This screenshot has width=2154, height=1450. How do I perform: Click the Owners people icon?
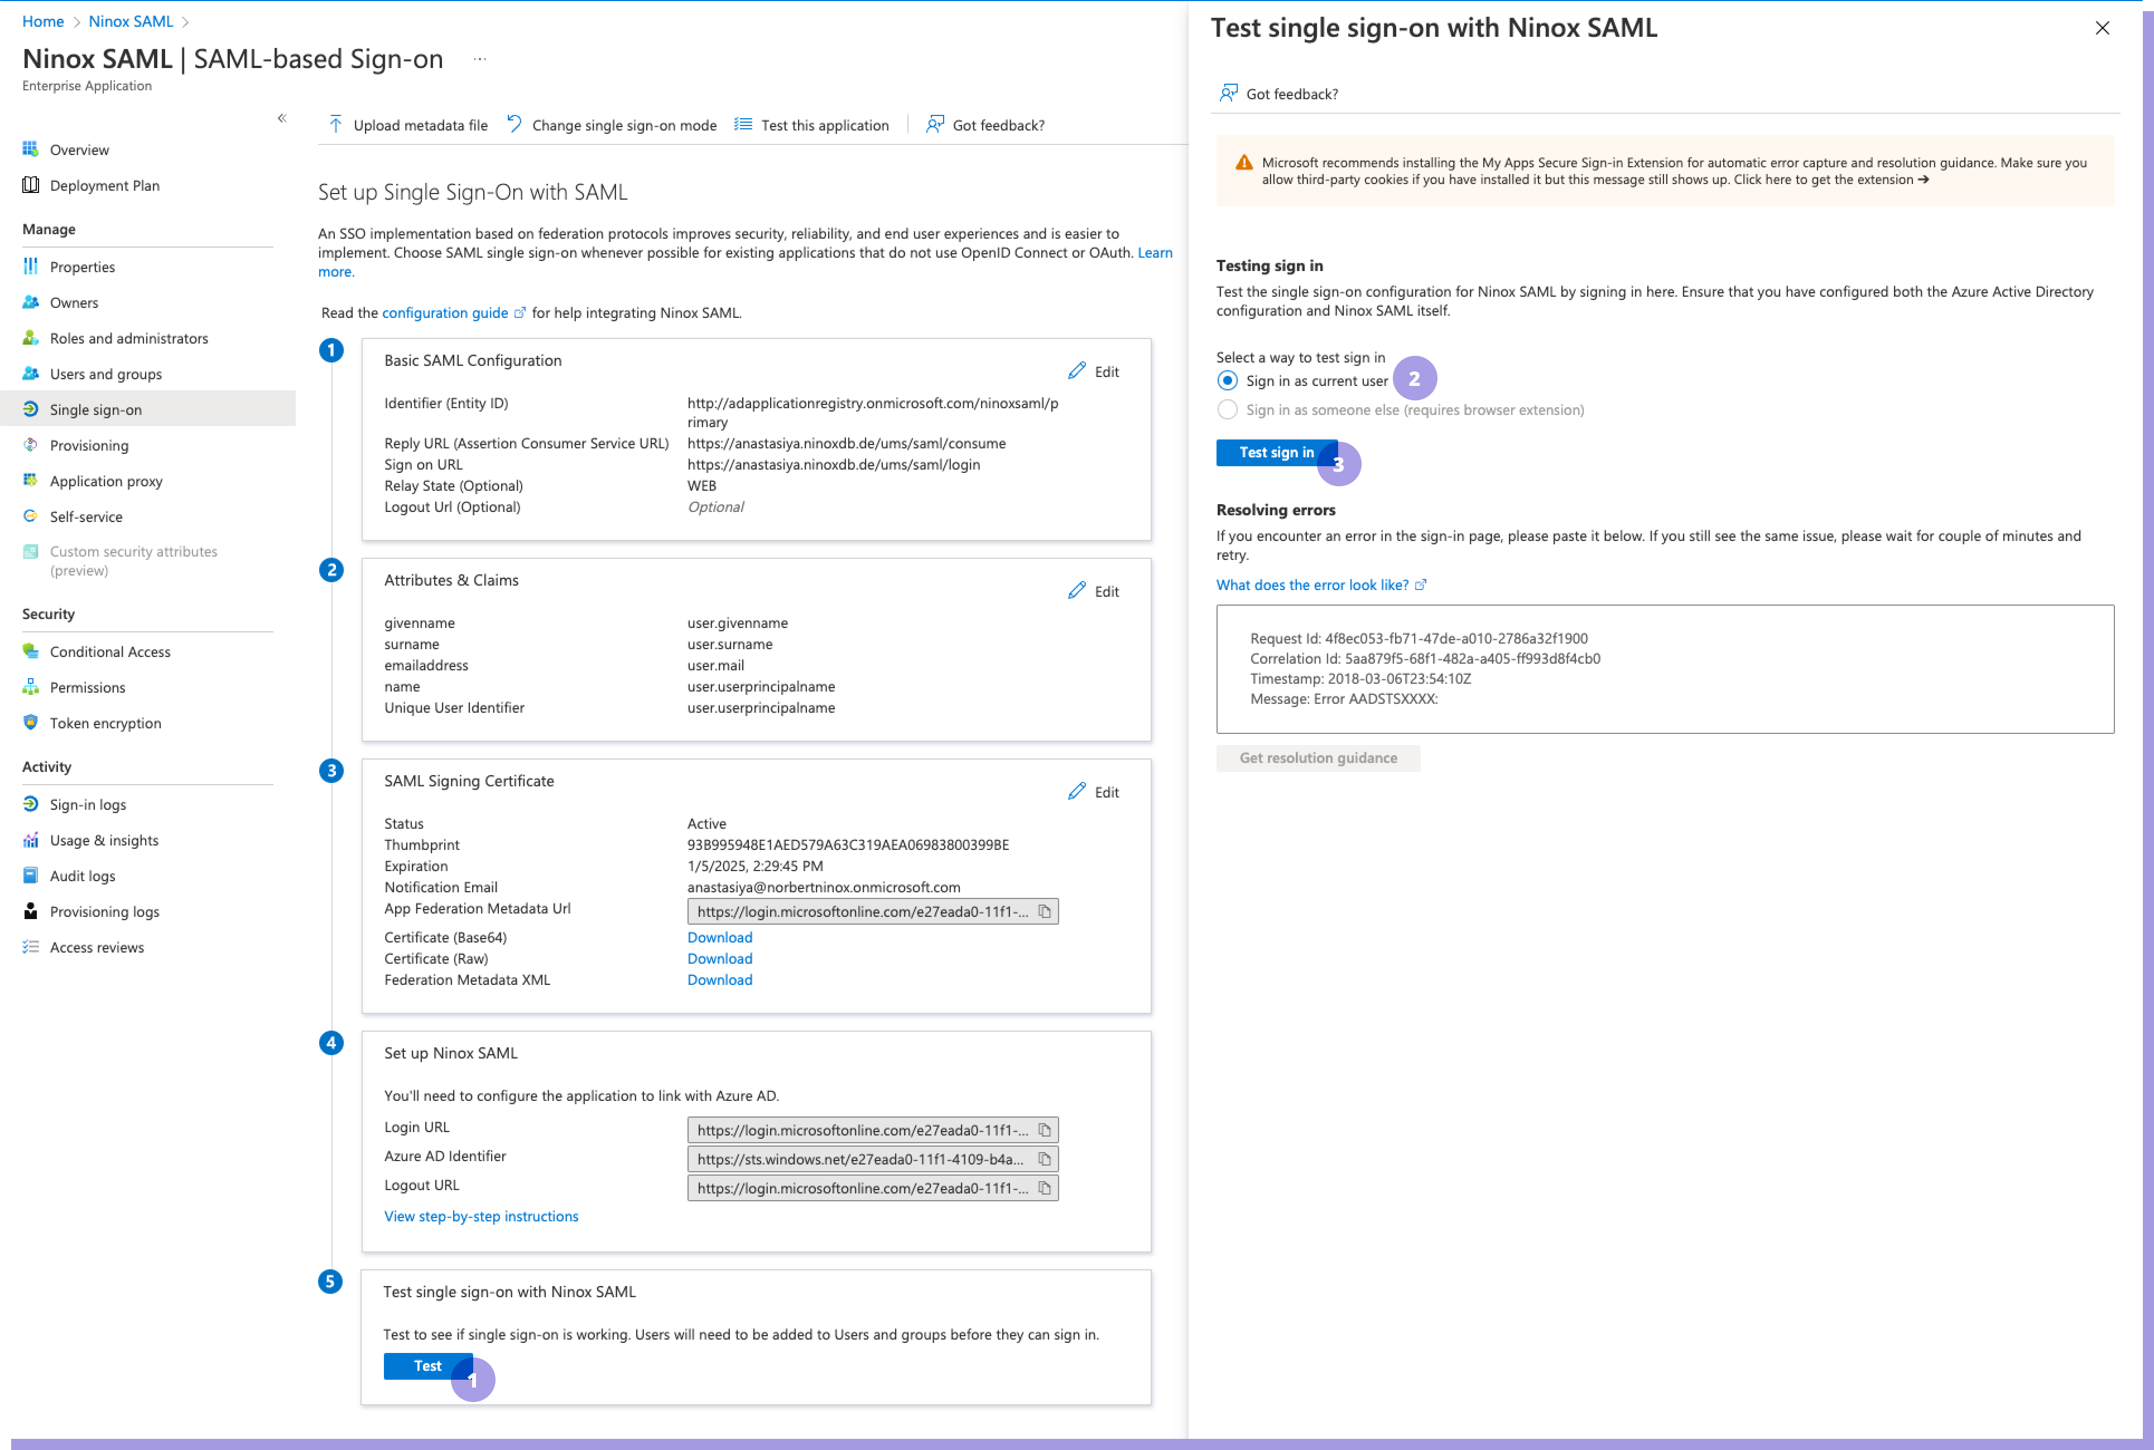click(x=31, y=302)
